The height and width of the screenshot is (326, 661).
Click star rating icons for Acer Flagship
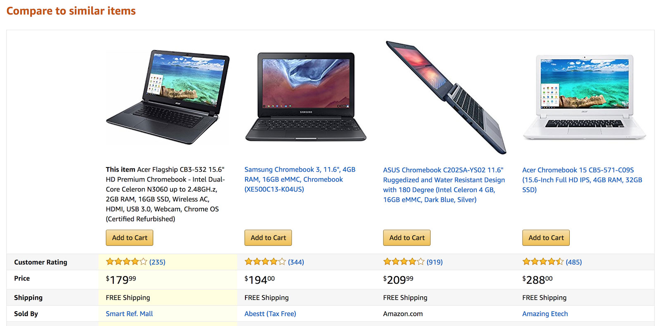126,262
